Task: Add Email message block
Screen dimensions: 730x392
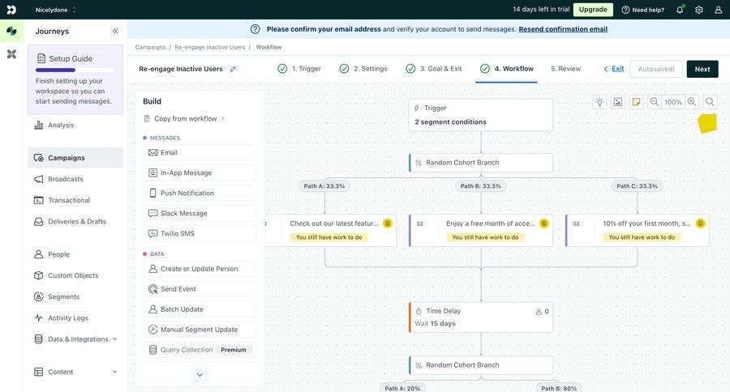Action: click(x=200, y=152)
